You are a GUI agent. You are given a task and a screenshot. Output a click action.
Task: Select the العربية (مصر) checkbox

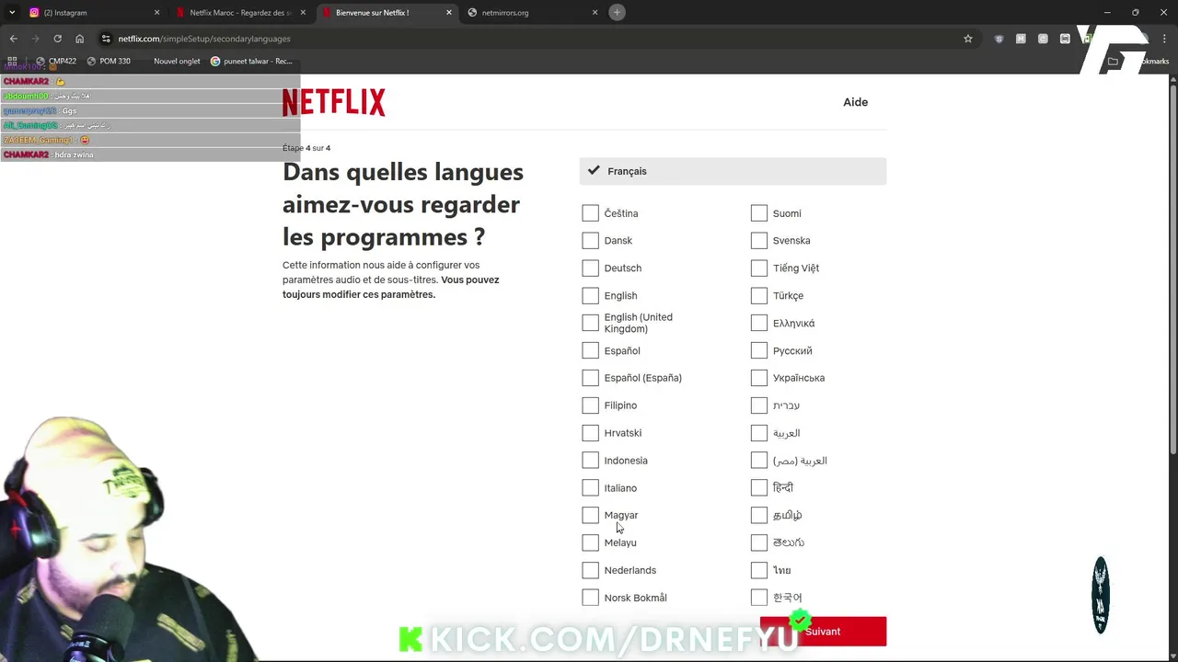pos(758,461)
